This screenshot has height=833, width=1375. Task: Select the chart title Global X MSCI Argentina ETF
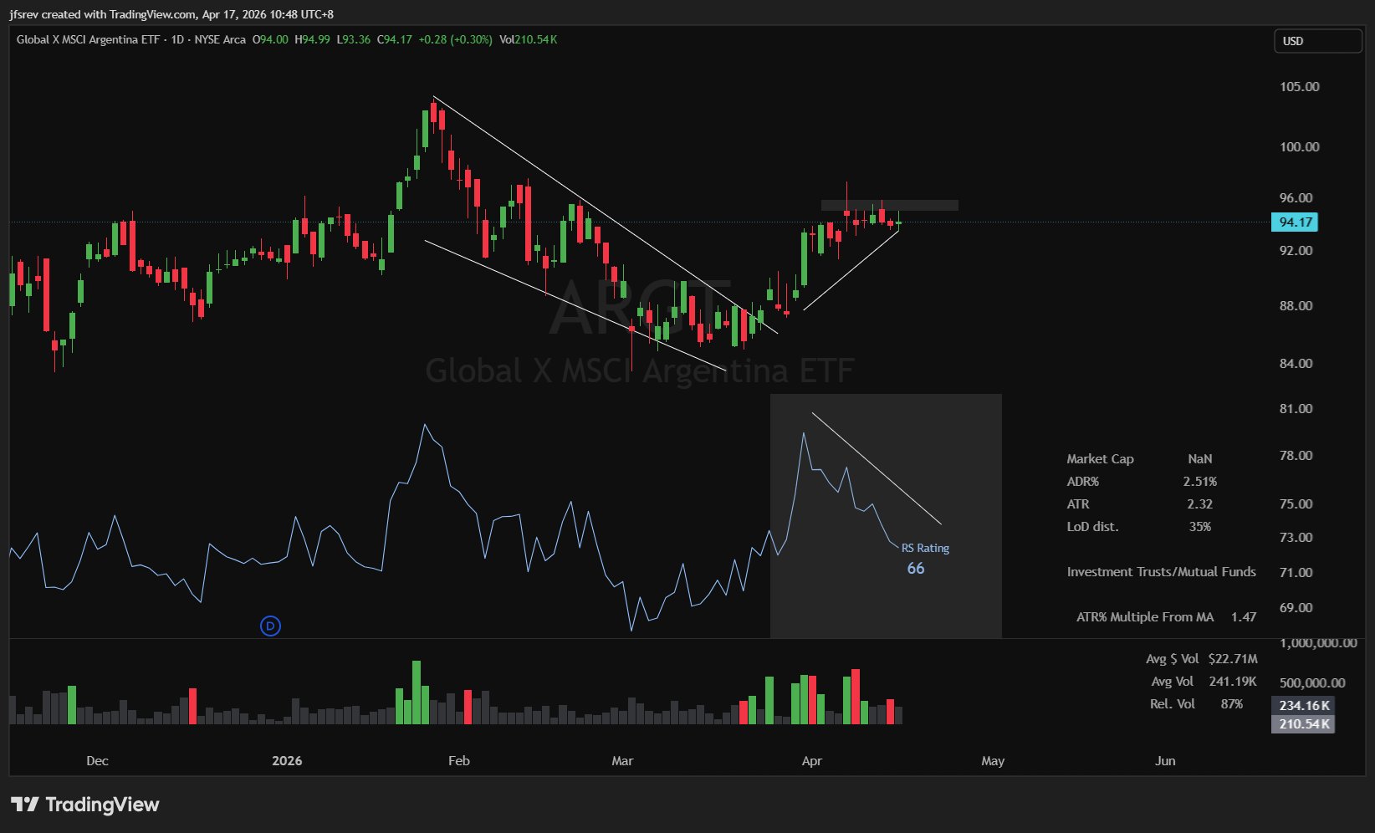[x=88, y=39]
